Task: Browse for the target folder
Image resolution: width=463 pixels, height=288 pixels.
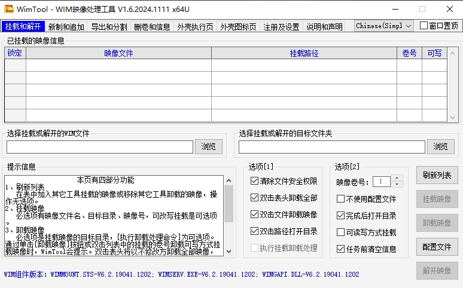Action: 440,146
